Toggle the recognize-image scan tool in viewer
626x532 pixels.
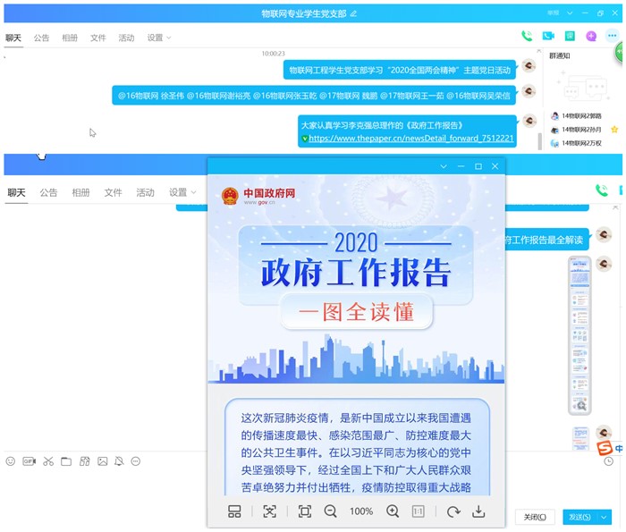click(269, 511)
